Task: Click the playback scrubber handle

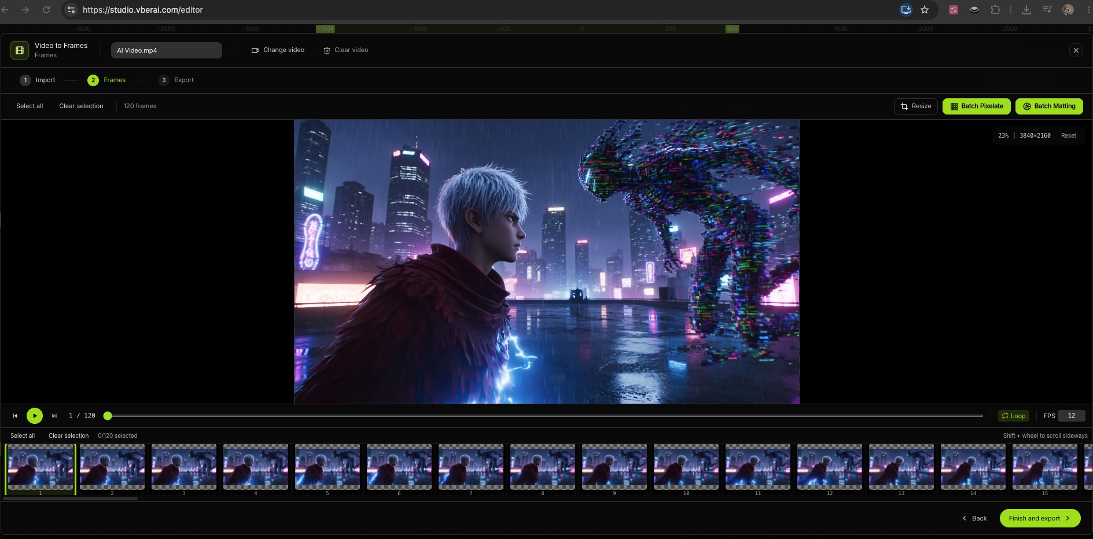Action: [x=108, y=416]
